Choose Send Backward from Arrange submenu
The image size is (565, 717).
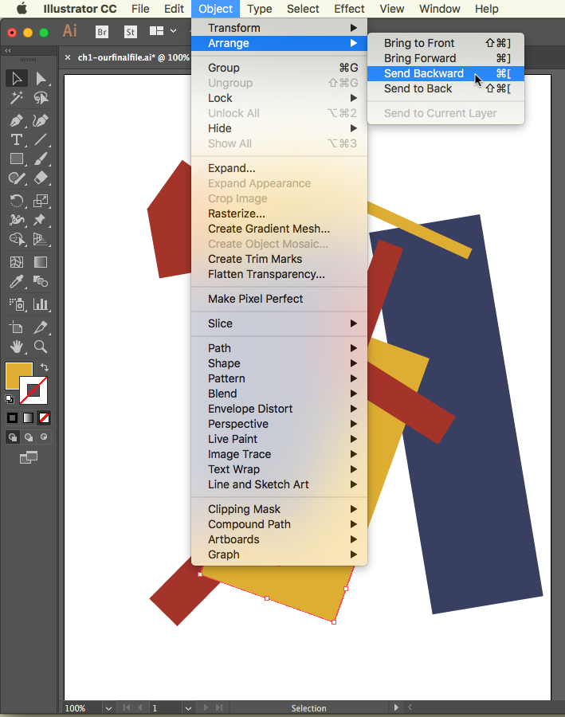coord(423,73)
